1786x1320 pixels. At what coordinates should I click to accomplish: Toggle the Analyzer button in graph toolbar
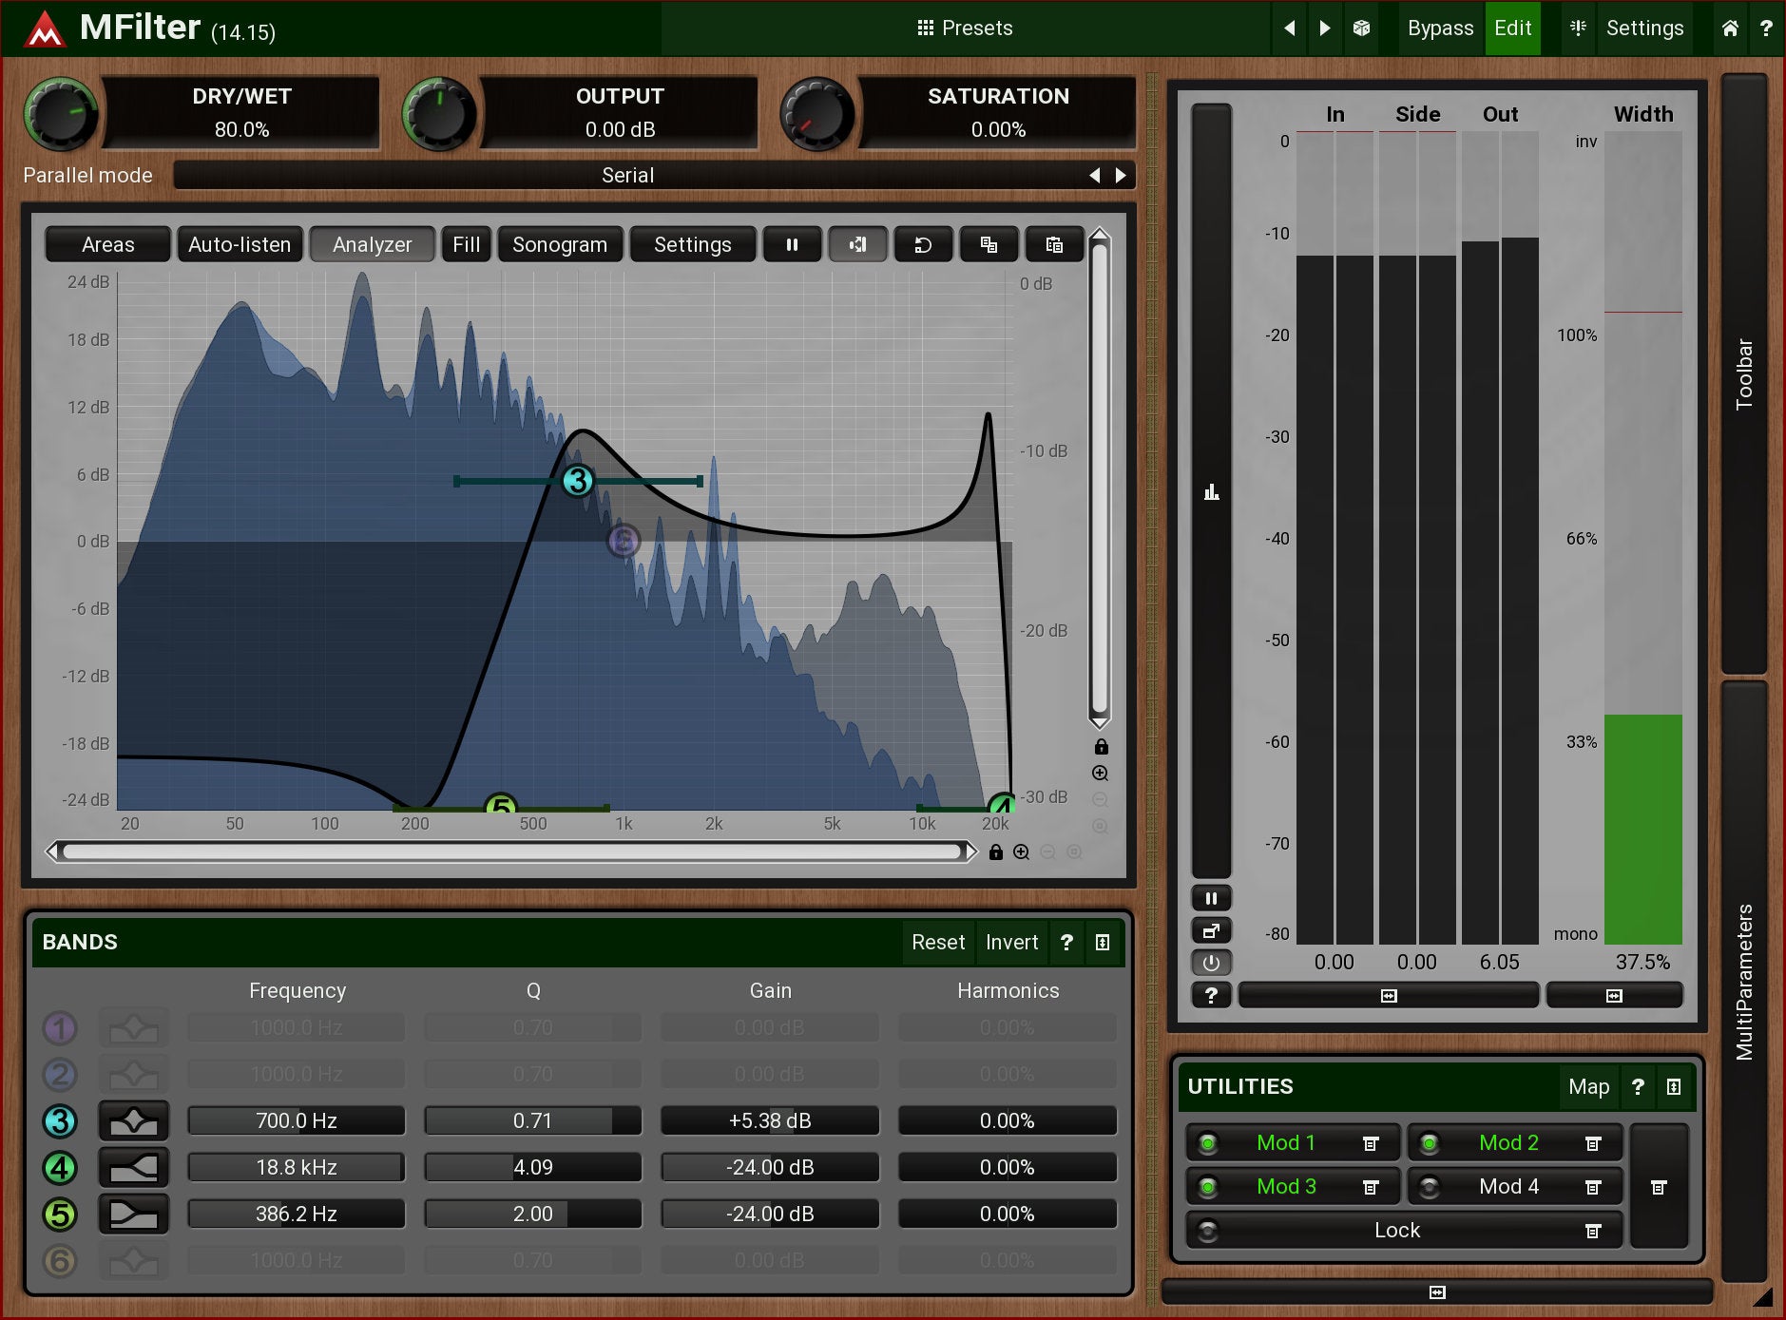(x=372, y=245)
